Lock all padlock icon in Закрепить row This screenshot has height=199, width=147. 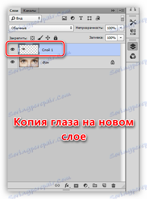click(56, 38)
